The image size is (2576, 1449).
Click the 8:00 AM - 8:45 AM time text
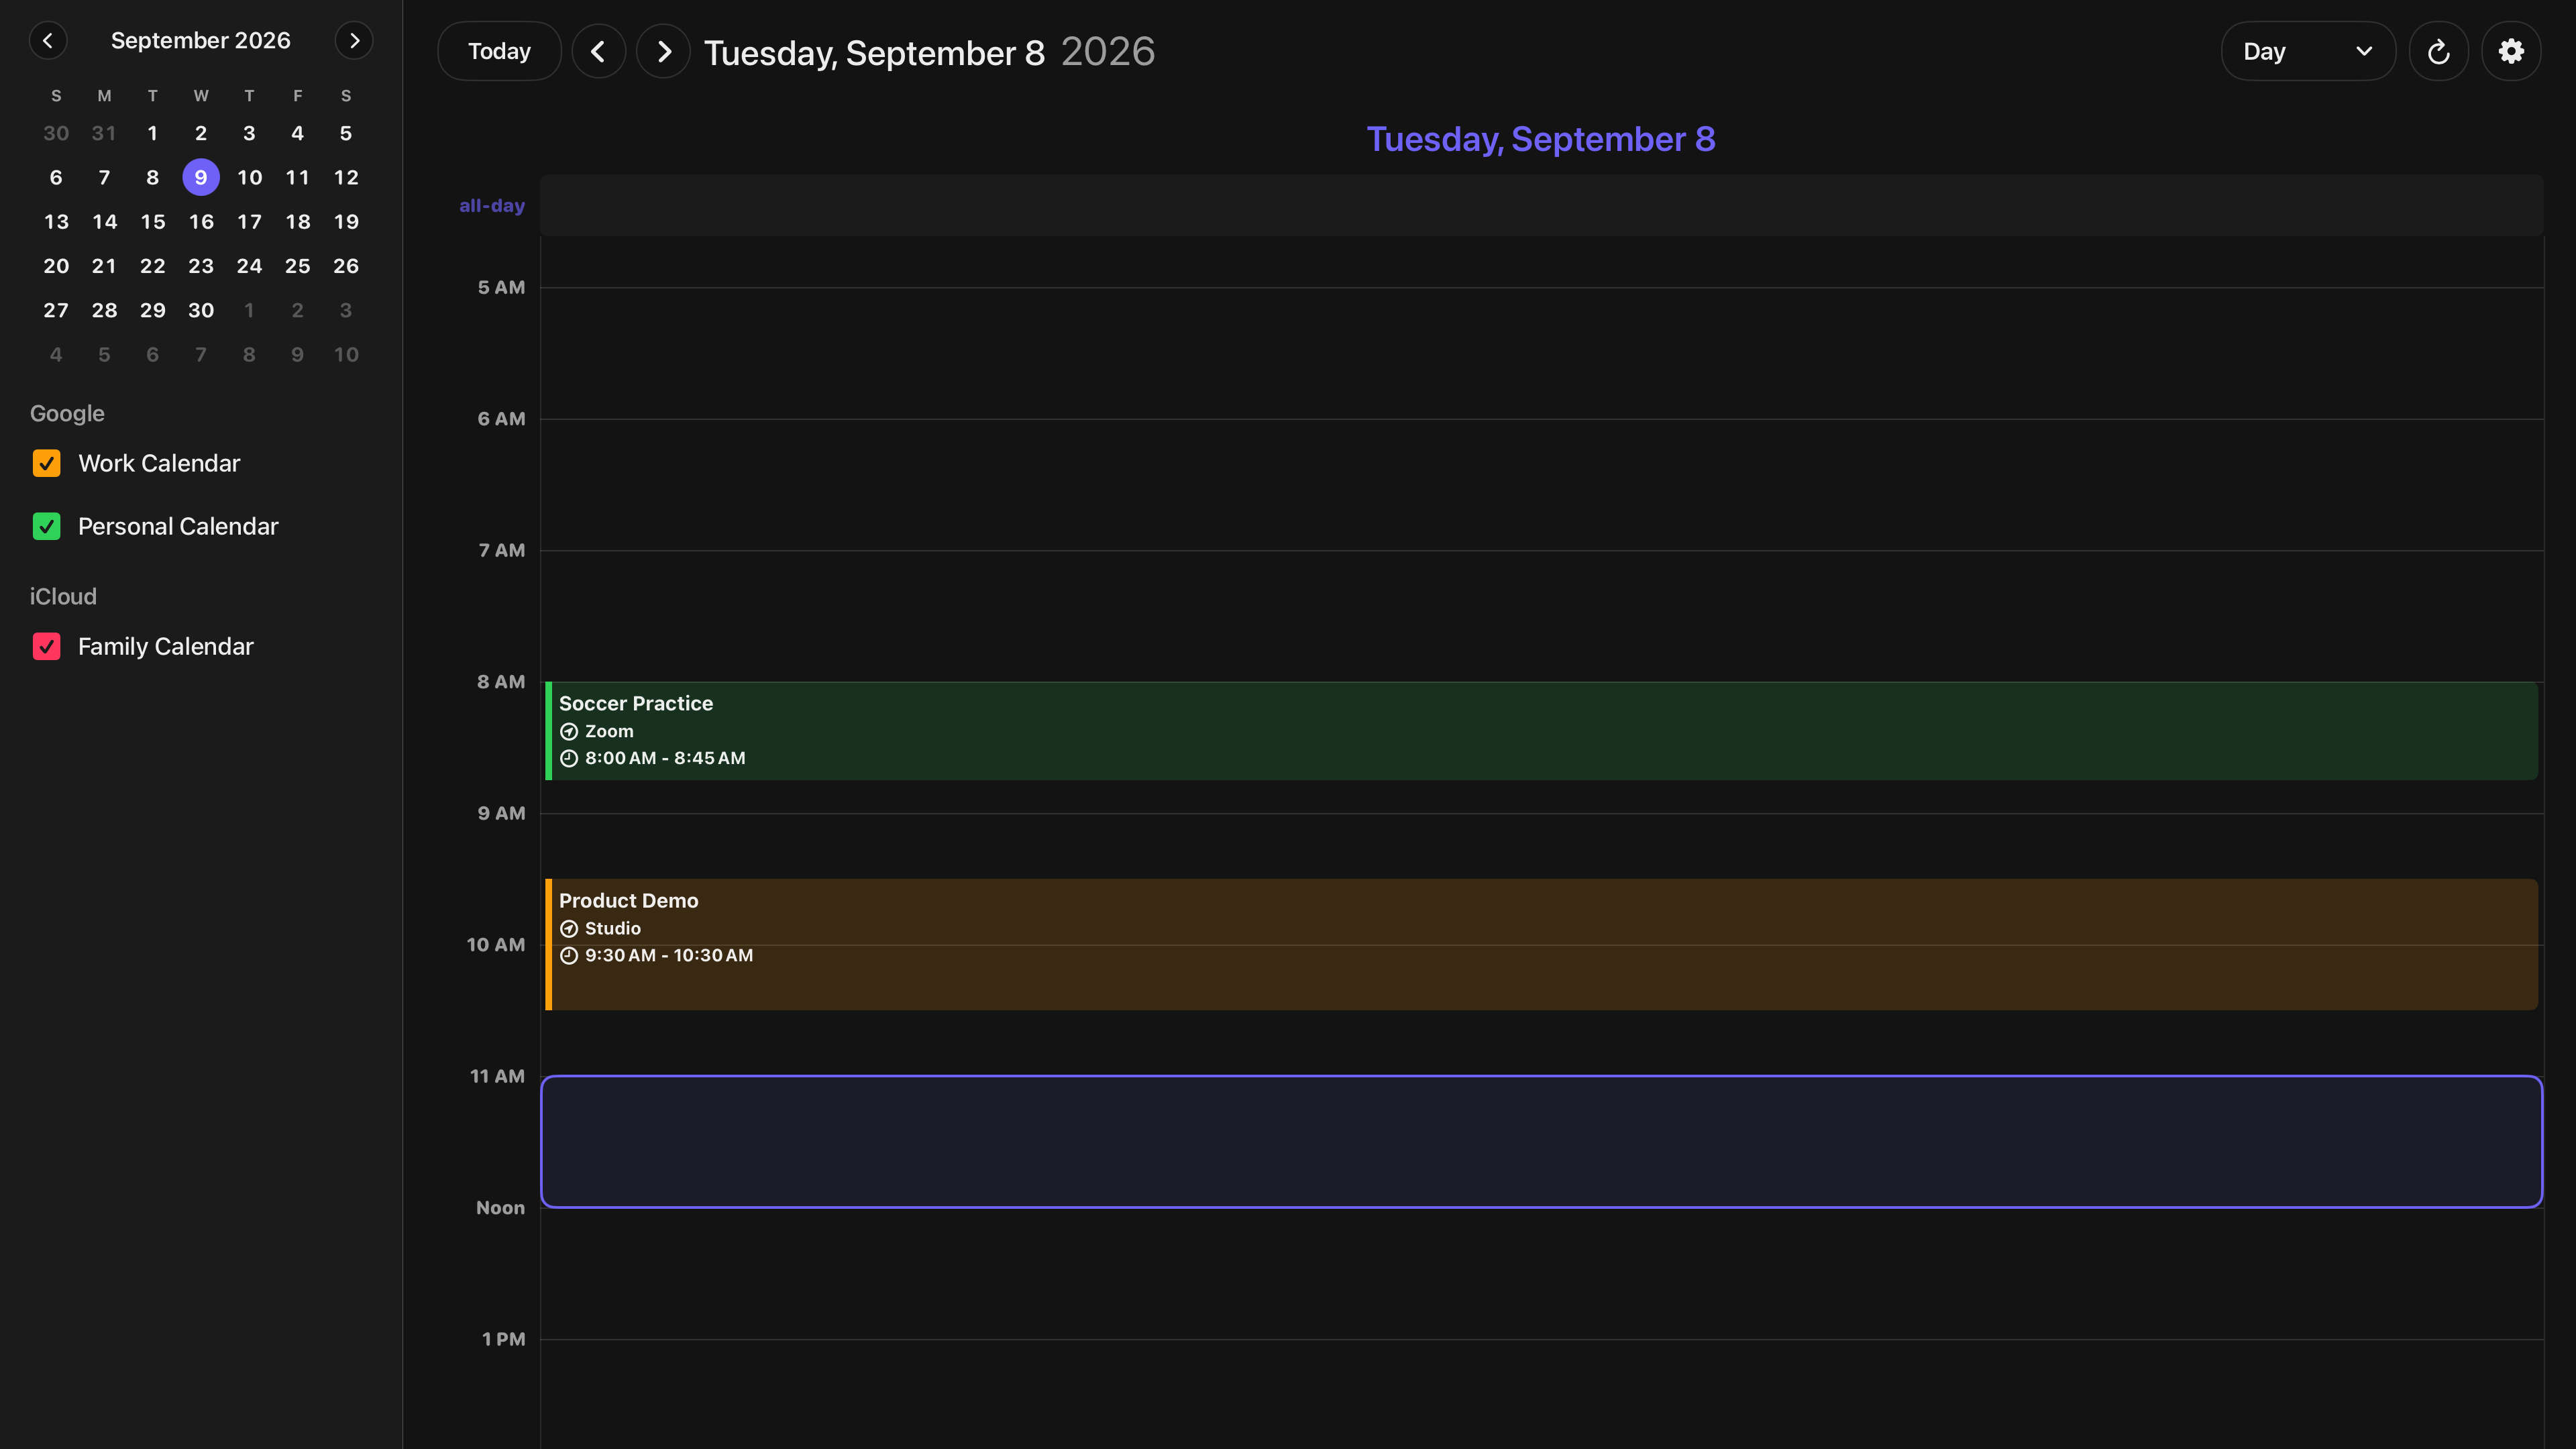[665, 758]
